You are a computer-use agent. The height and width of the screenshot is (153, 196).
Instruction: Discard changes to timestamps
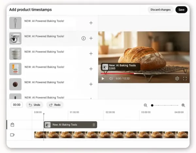[160, 10]
